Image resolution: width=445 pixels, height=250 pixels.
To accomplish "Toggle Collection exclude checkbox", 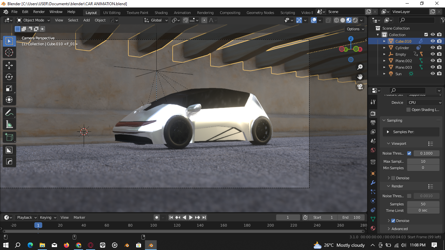I will tap(426, 35).
